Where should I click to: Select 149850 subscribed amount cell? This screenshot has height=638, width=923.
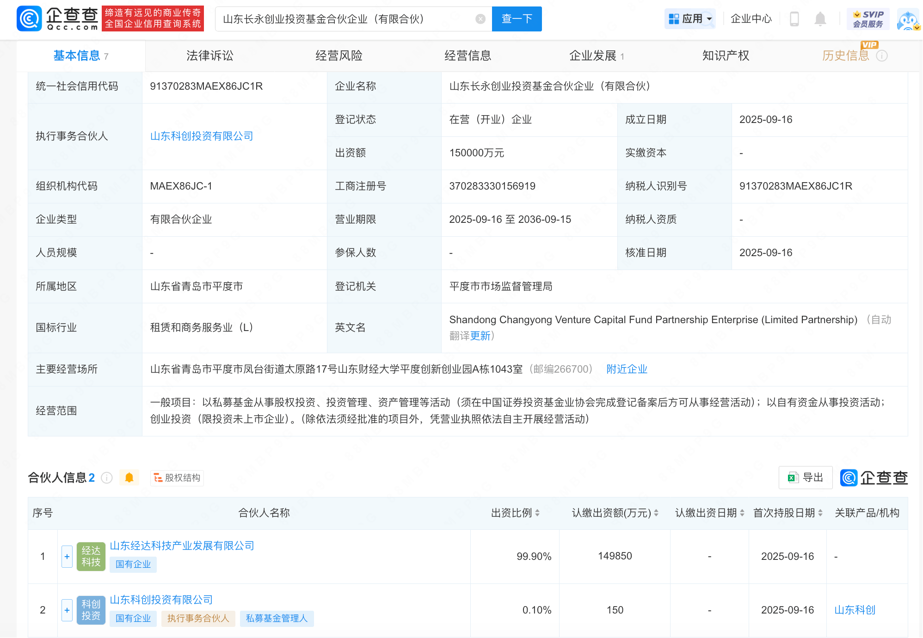615,556
